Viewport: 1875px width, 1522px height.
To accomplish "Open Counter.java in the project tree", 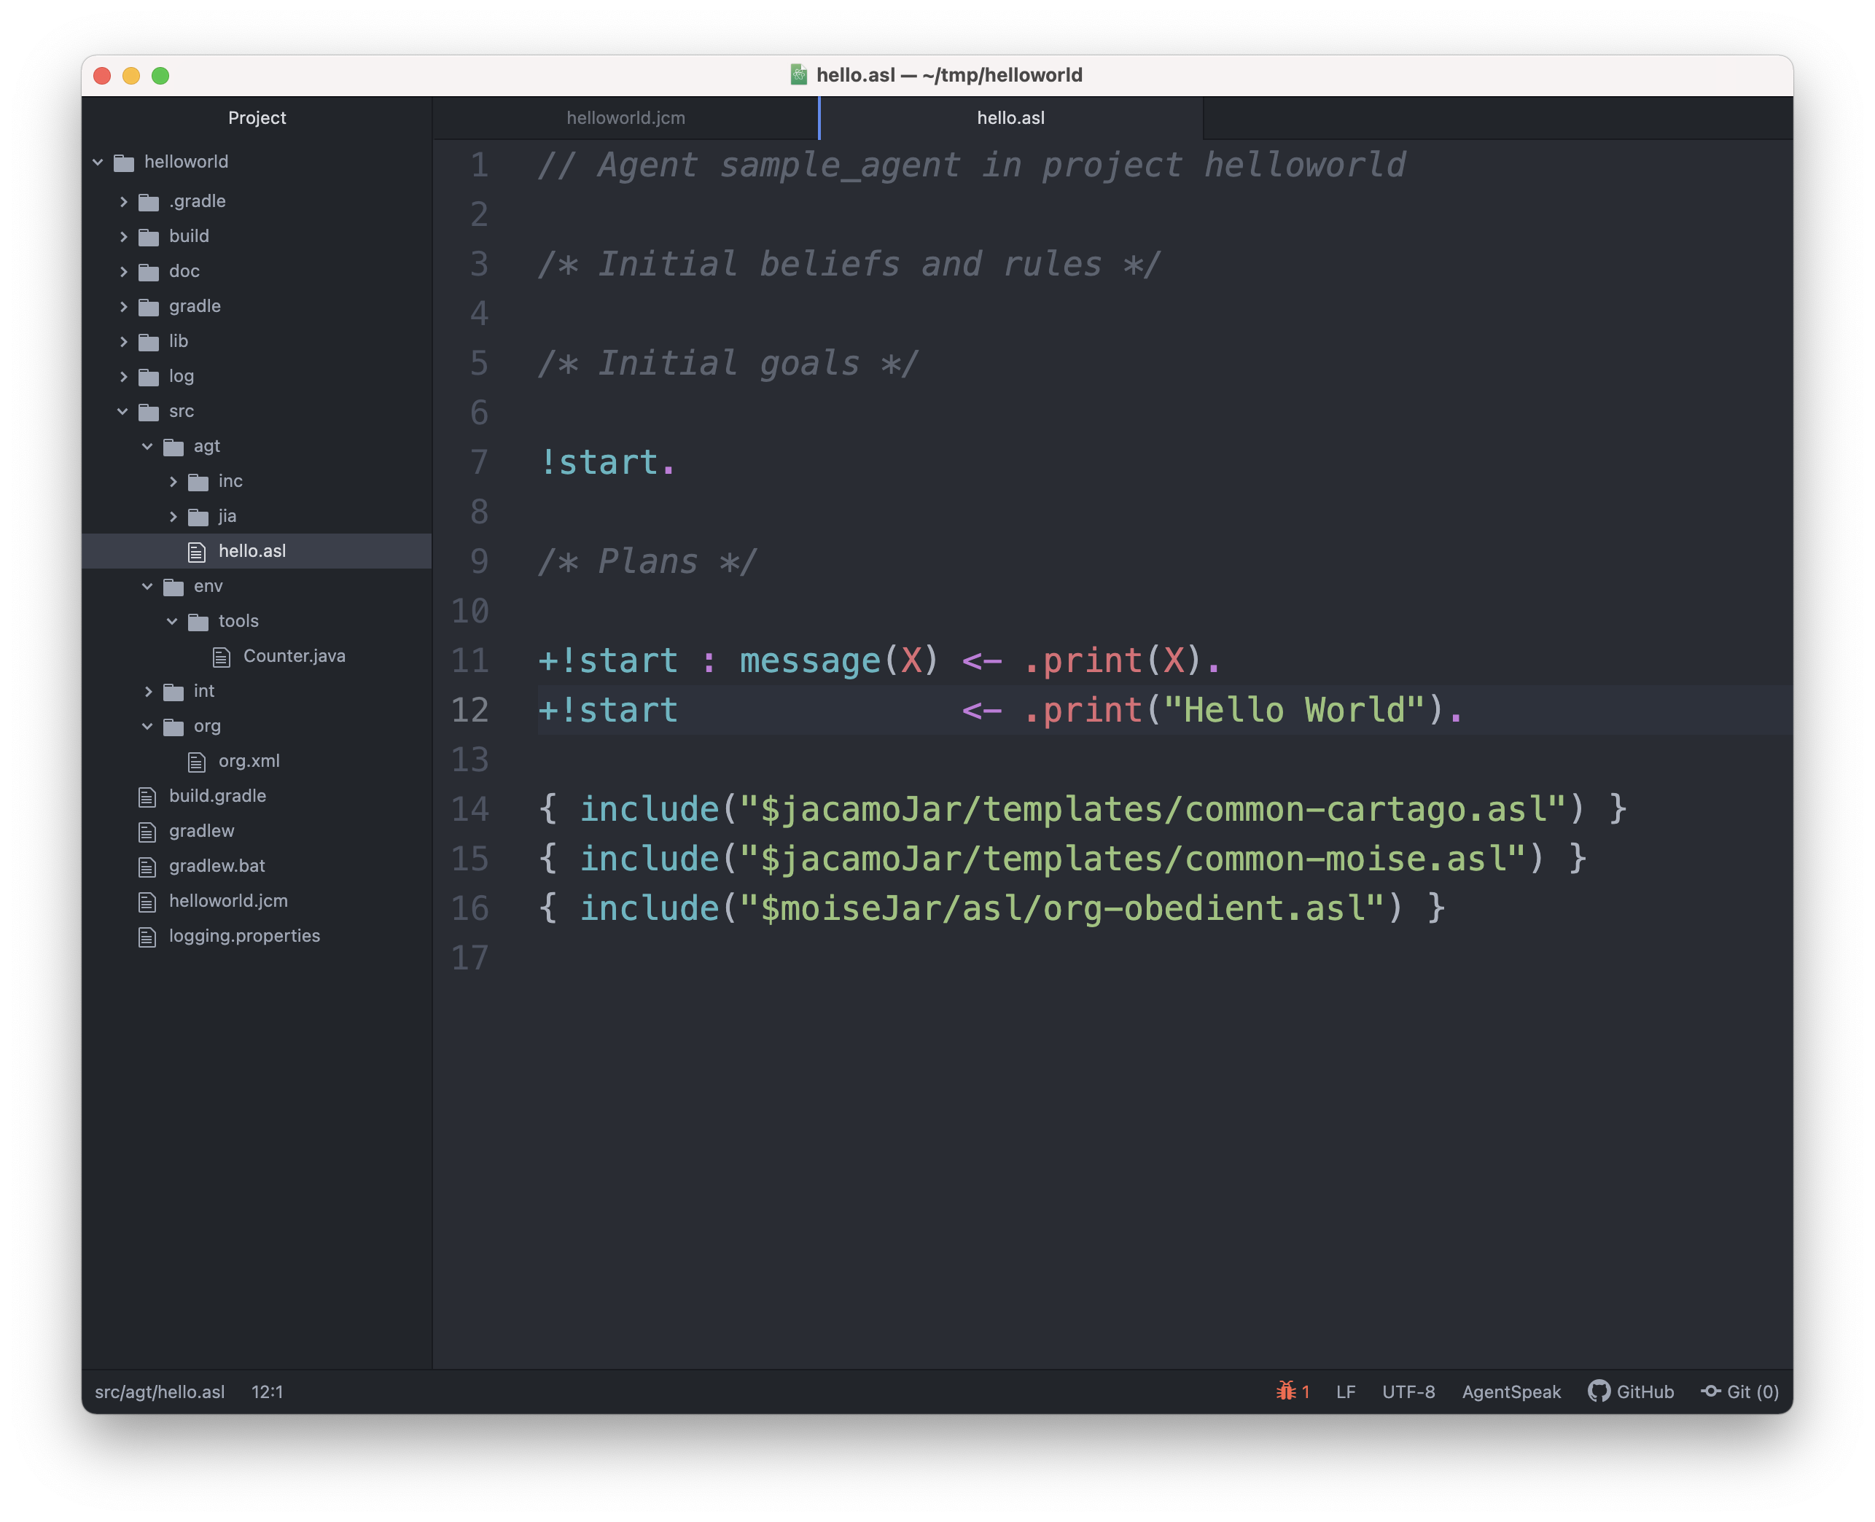I will [x=295, y=657].
